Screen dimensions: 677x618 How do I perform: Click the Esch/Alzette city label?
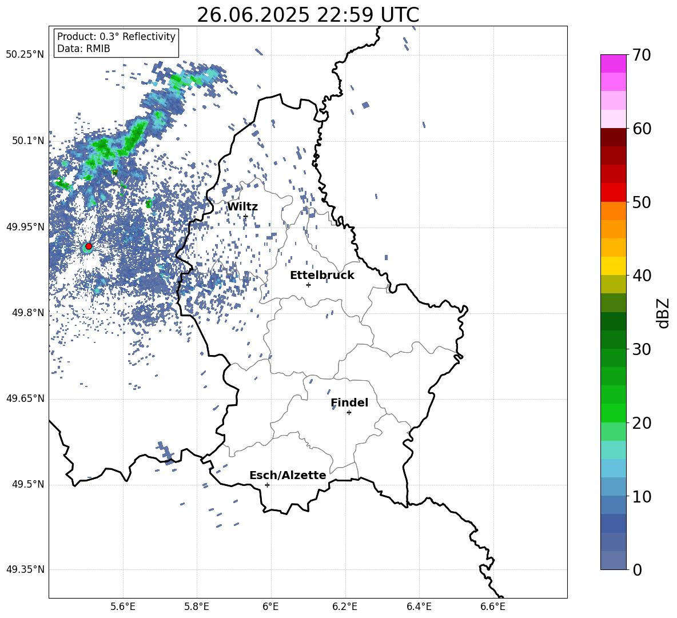288,475
